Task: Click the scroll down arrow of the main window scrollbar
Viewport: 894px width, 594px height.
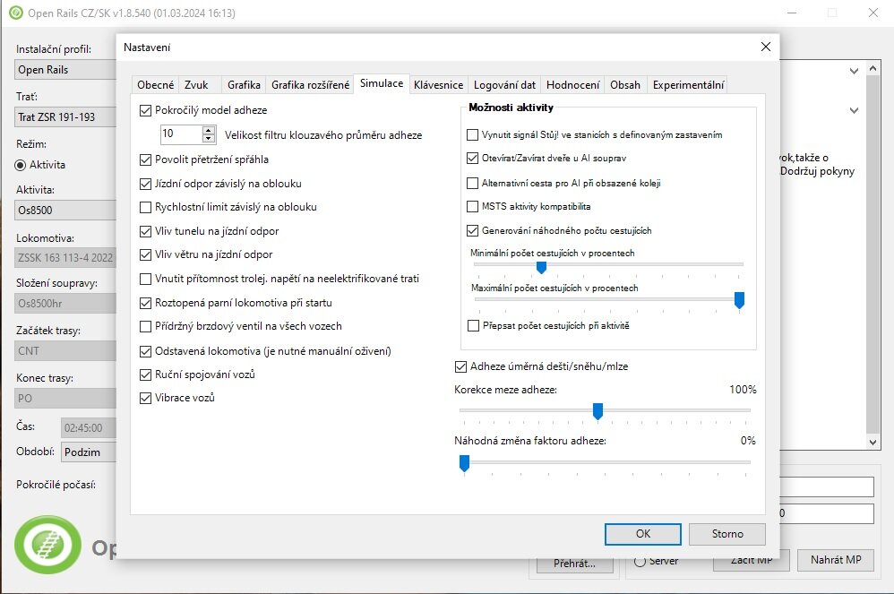Action: (x=873, y=443)
